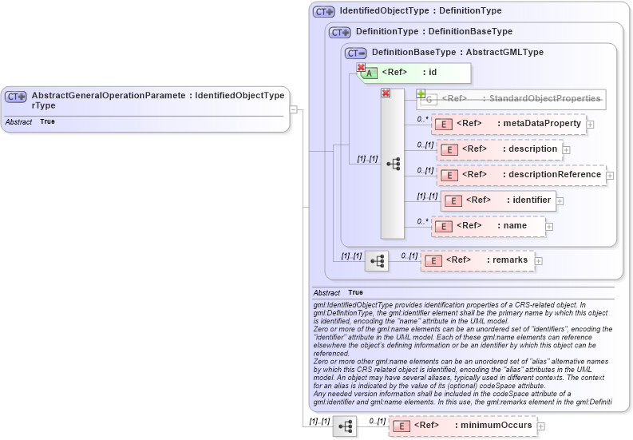Select the ': id' attribute label
Viewport: 633px width, 440px height.
coord(429,73)
